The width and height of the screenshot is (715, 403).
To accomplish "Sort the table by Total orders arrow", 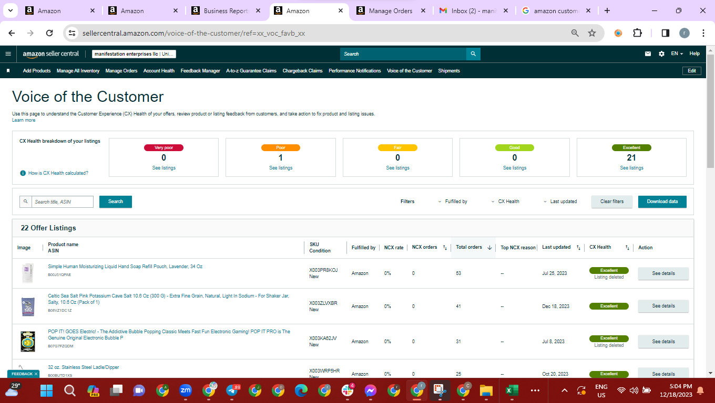I will 489,248.
